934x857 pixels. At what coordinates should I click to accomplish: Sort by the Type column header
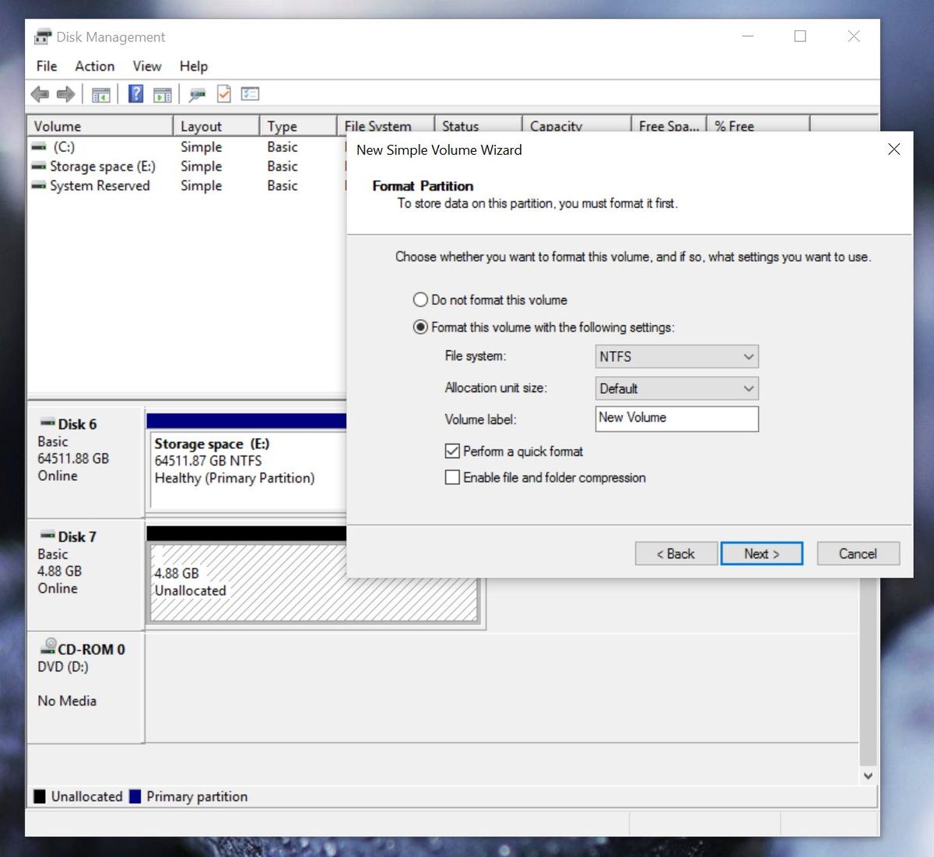298,126
